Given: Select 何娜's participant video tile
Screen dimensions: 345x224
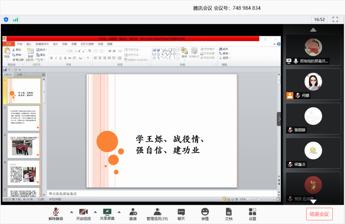Looking at the screenshot, I should pos(313,84).
